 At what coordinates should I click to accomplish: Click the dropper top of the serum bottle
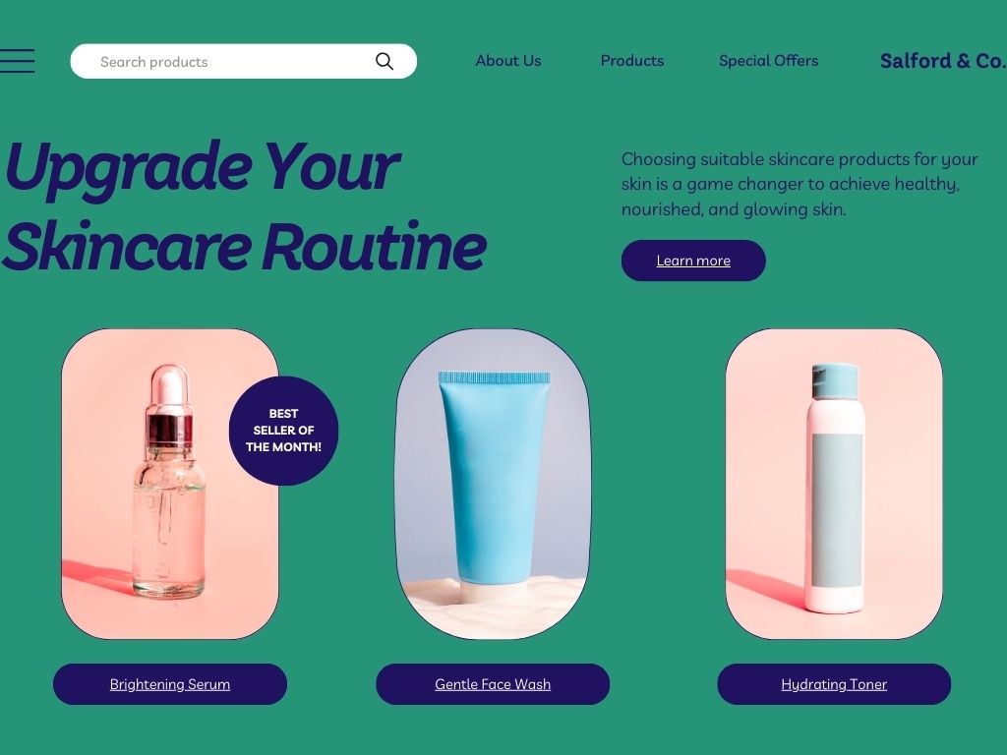tap(169, 406)
